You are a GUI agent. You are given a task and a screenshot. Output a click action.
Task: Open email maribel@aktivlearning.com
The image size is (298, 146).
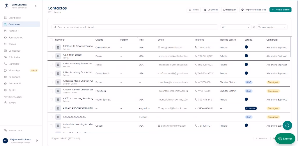173,100
